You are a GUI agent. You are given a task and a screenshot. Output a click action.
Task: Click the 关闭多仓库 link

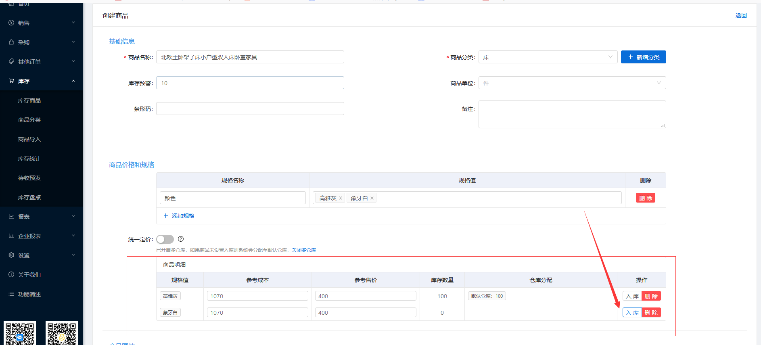pyautogui.click(x=304, y=250)
